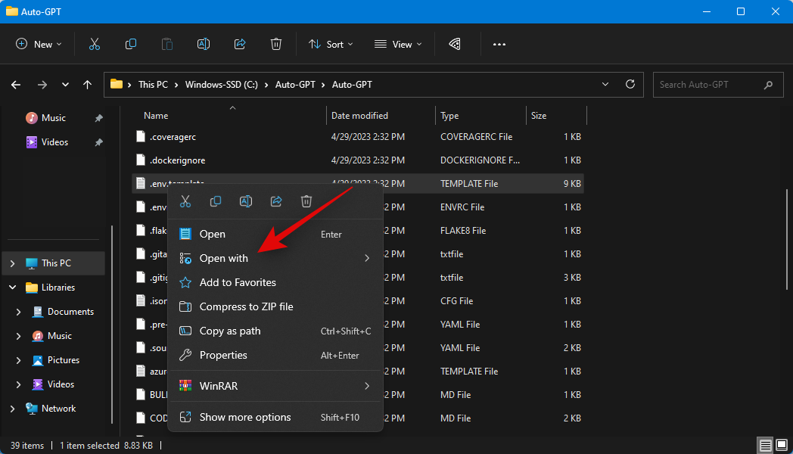Select Network in the navigation pane
This screenshot has width=793, height=454.
click(59, 409)
